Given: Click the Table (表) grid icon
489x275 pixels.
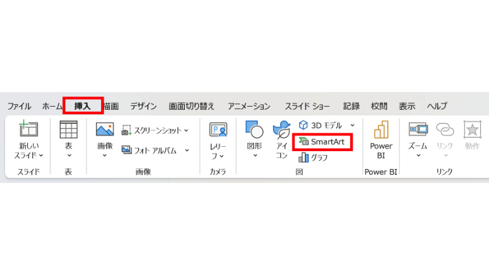Looking at the screenshot, I should coord(69,129).
